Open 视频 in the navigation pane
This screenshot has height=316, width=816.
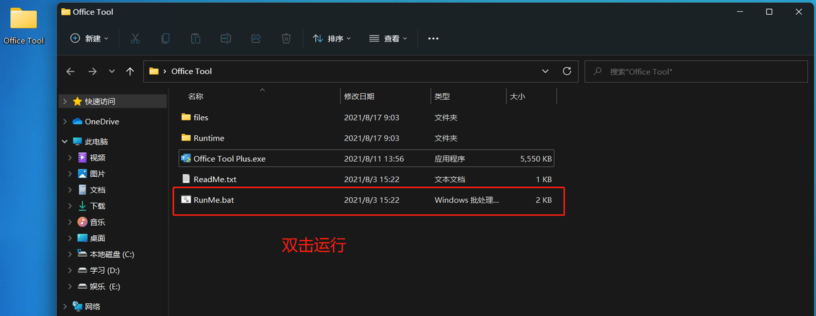coord(97,158)
